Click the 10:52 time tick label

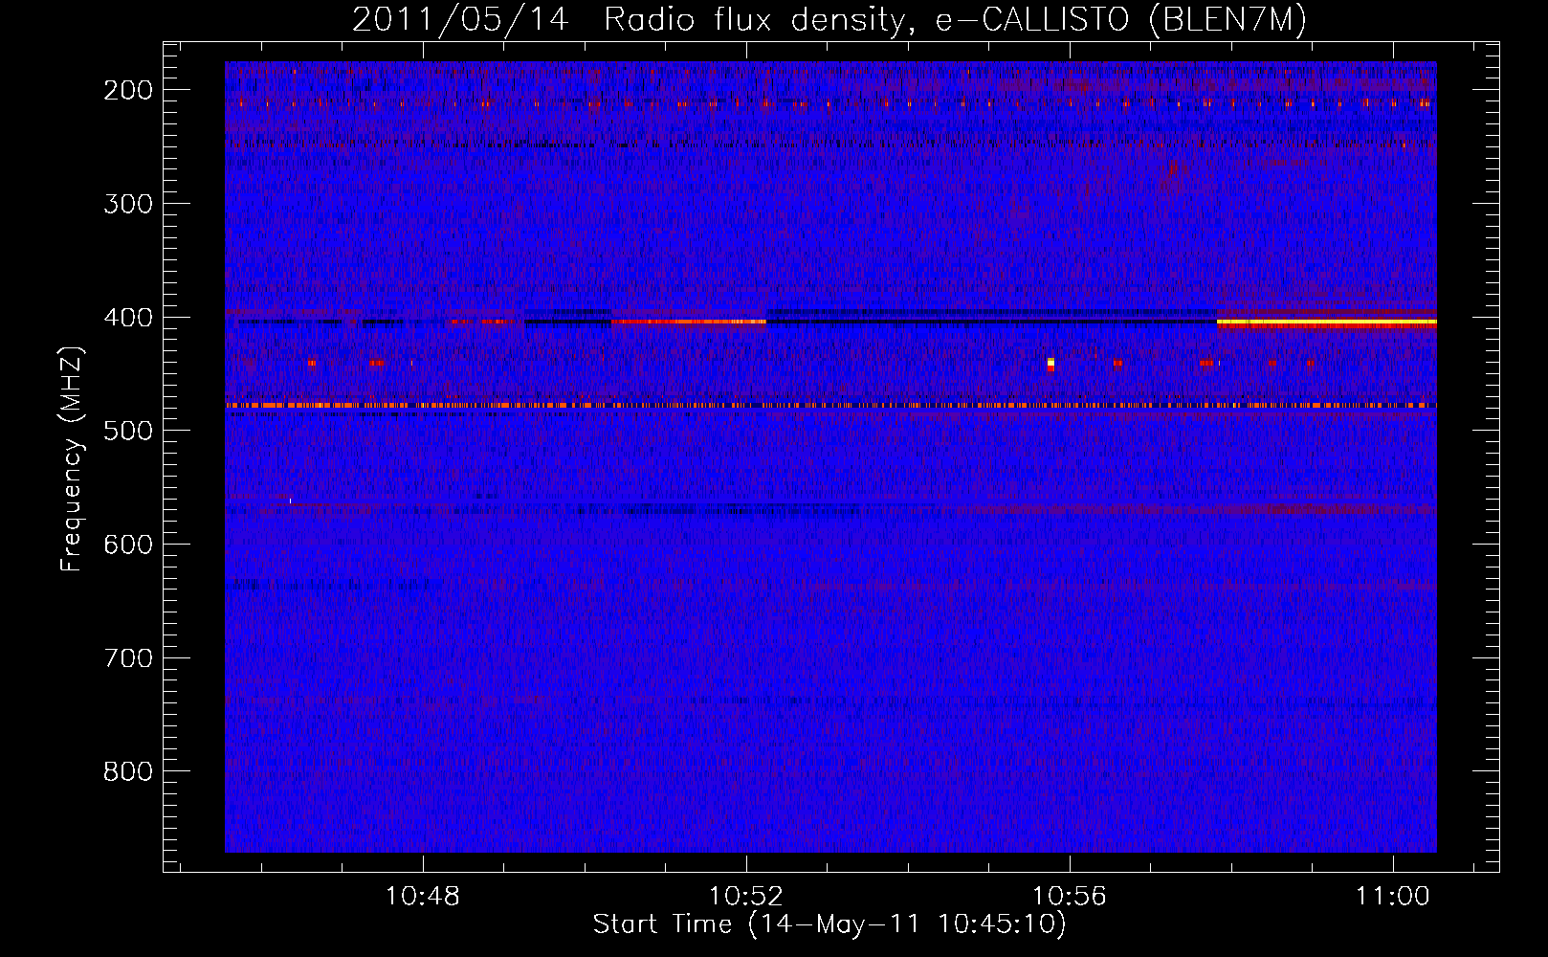point(746,896)
